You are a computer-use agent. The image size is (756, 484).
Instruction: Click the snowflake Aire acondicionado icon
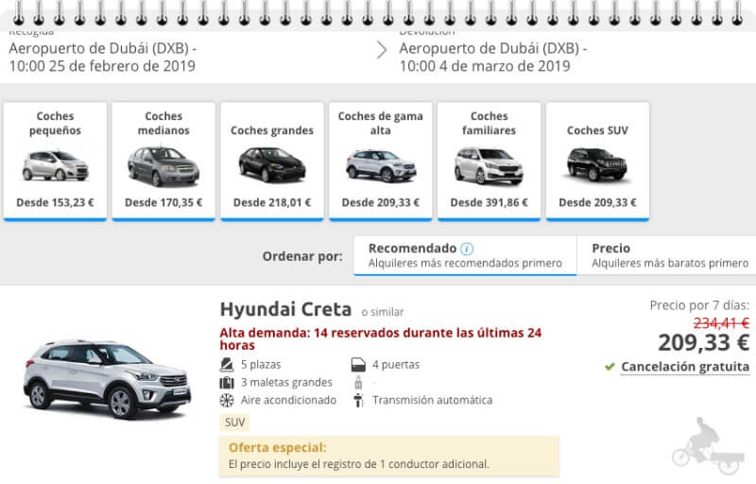pos(227,400)
